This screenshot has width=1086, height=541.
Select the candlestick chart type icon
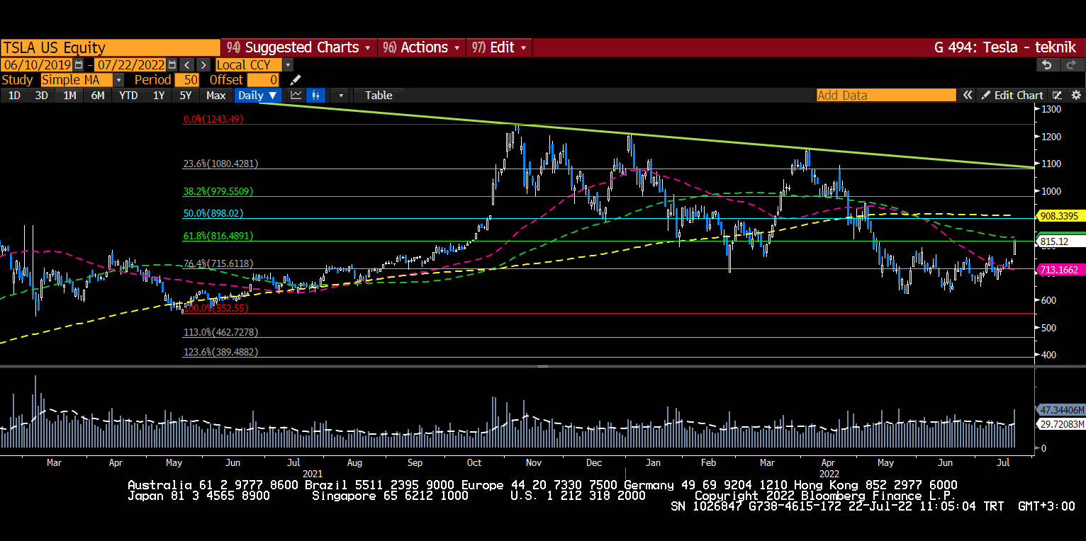tap(316, 95)
